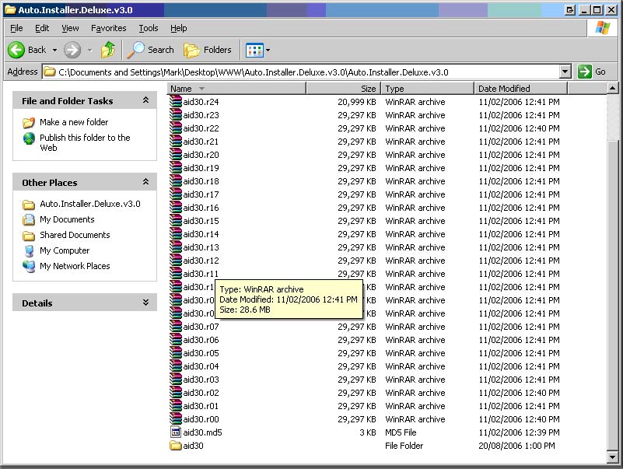Open the Address bar dropdown list
The height and width of the screenshot is (469, 623).
tap(565, 72)
